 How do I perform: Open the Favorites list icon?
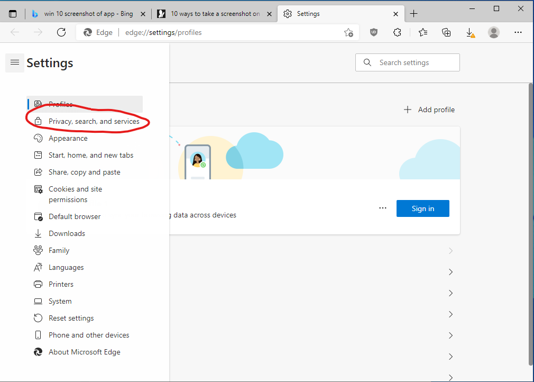(423, 32)
